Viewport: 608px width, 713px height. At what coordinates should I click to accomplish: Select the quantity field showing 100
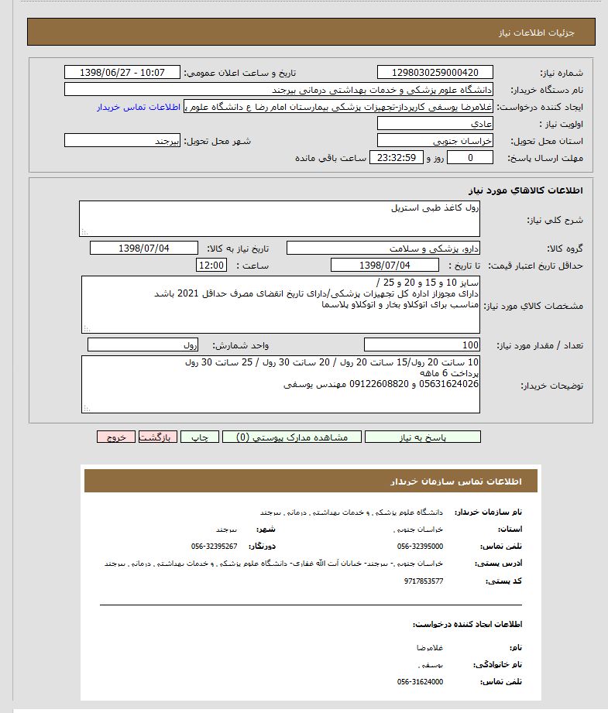click(x=421, y=345)
